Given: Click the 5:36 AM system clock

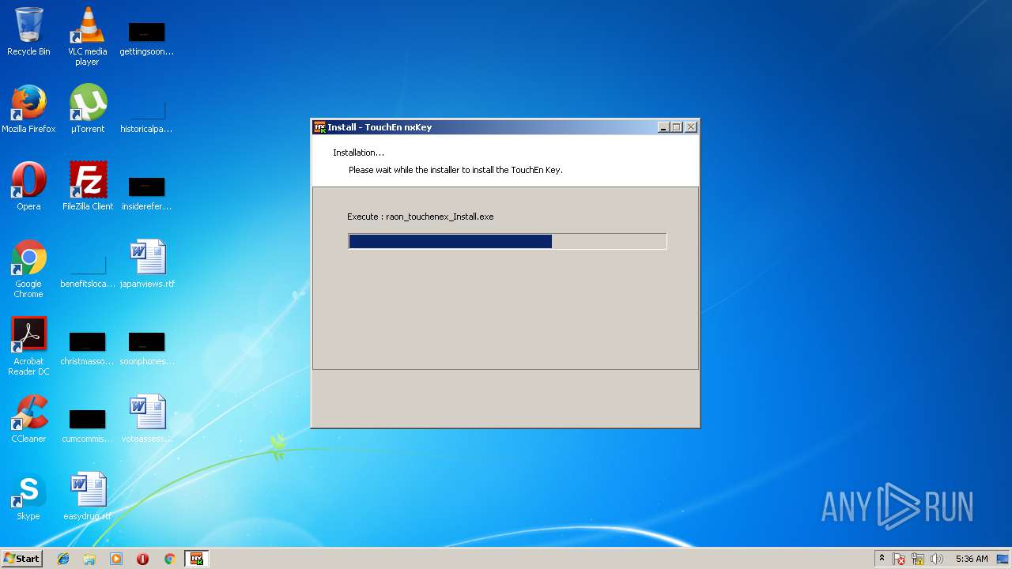Looking at the screenshot, I should tap(971, 559).
